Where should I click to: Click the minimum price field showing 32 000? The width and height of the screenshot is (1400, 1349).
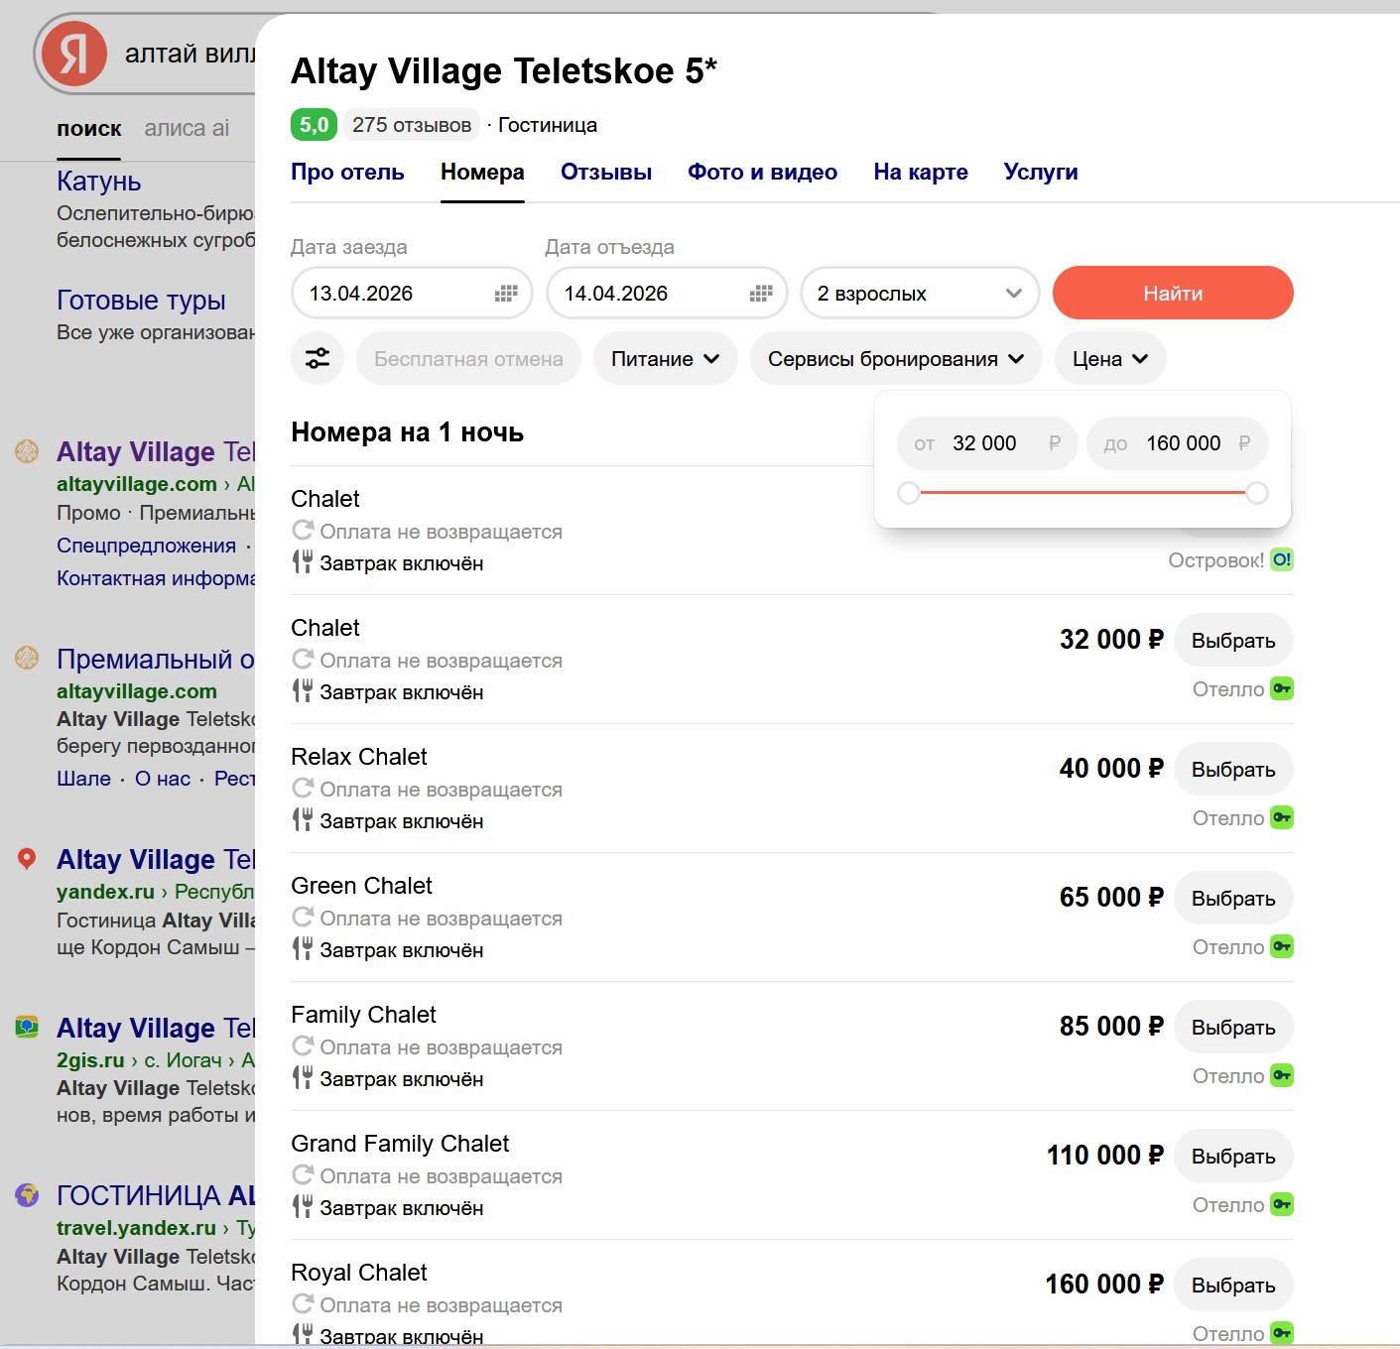coord(987,443)
